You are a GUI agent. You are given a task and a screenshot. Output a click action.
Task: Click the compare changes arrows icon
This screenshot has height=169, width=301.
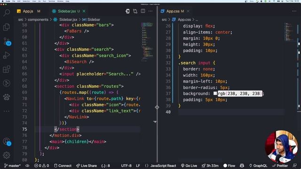pos(135,11)
